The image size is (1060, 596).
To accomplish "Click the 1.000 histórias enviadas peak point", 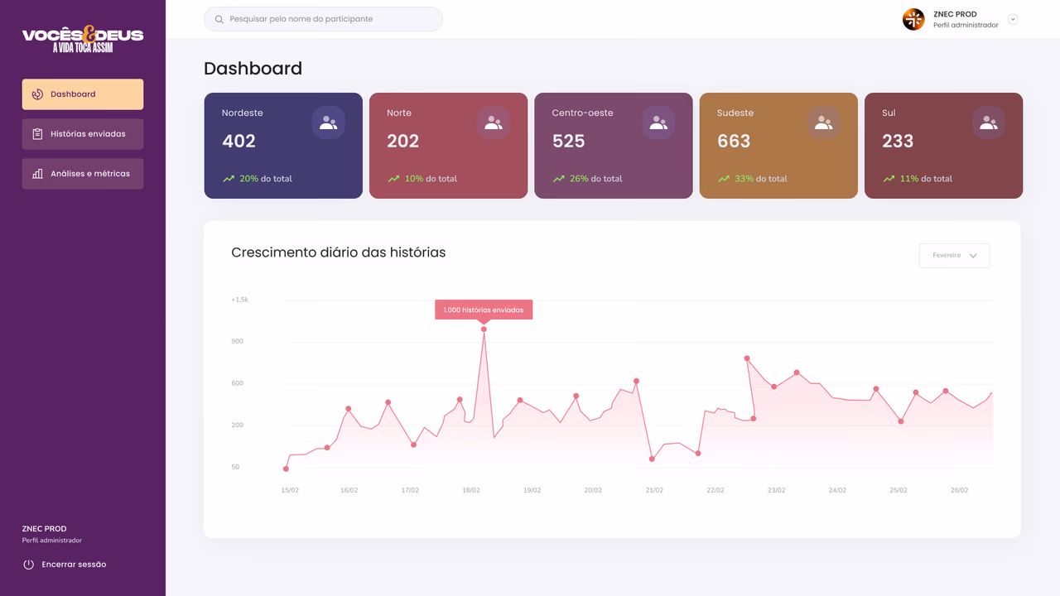I will click(484, 329).
